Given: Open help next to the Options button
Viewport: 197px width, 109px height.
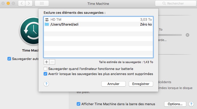Looking at the screenshot, I should click(191, 104).
